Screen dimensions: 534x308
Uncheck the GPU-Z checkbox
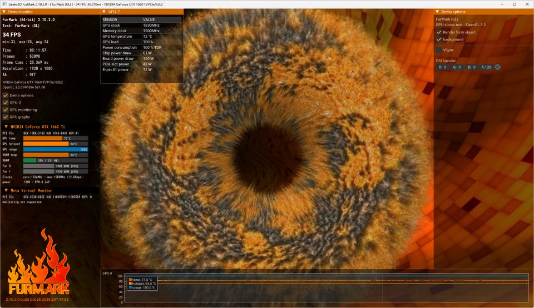6,102
